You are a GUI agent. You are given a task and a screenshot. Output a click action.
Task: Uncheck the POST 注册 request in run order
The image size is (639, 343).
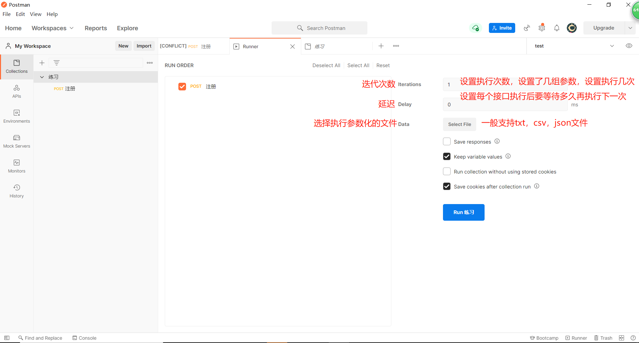182,86
